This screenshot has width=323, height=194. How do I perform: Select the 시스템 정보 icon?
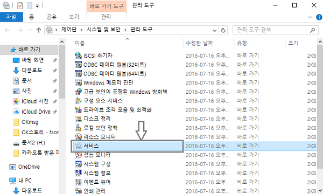(78, 173)
